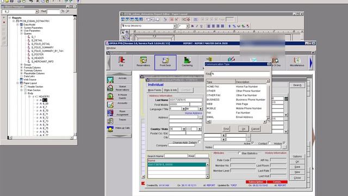Click the Save button in profile form

(297, 167)
